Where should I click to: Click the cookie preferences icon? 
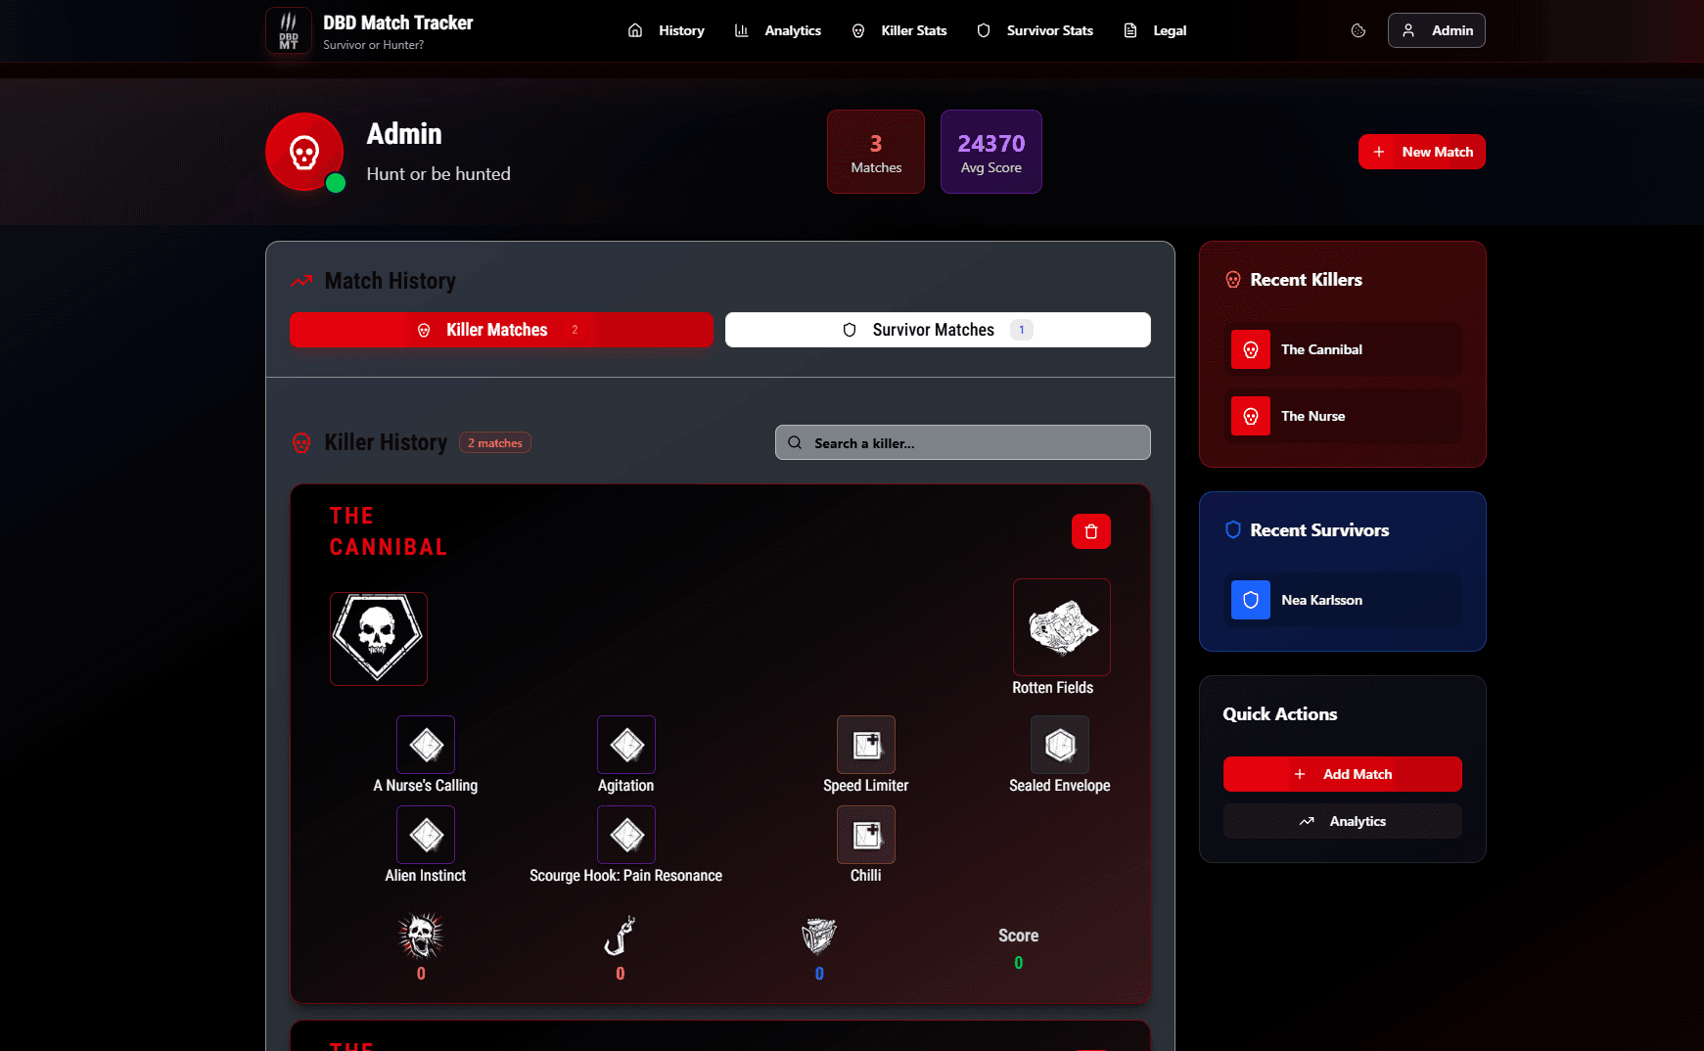click(x=1359, y=30)
